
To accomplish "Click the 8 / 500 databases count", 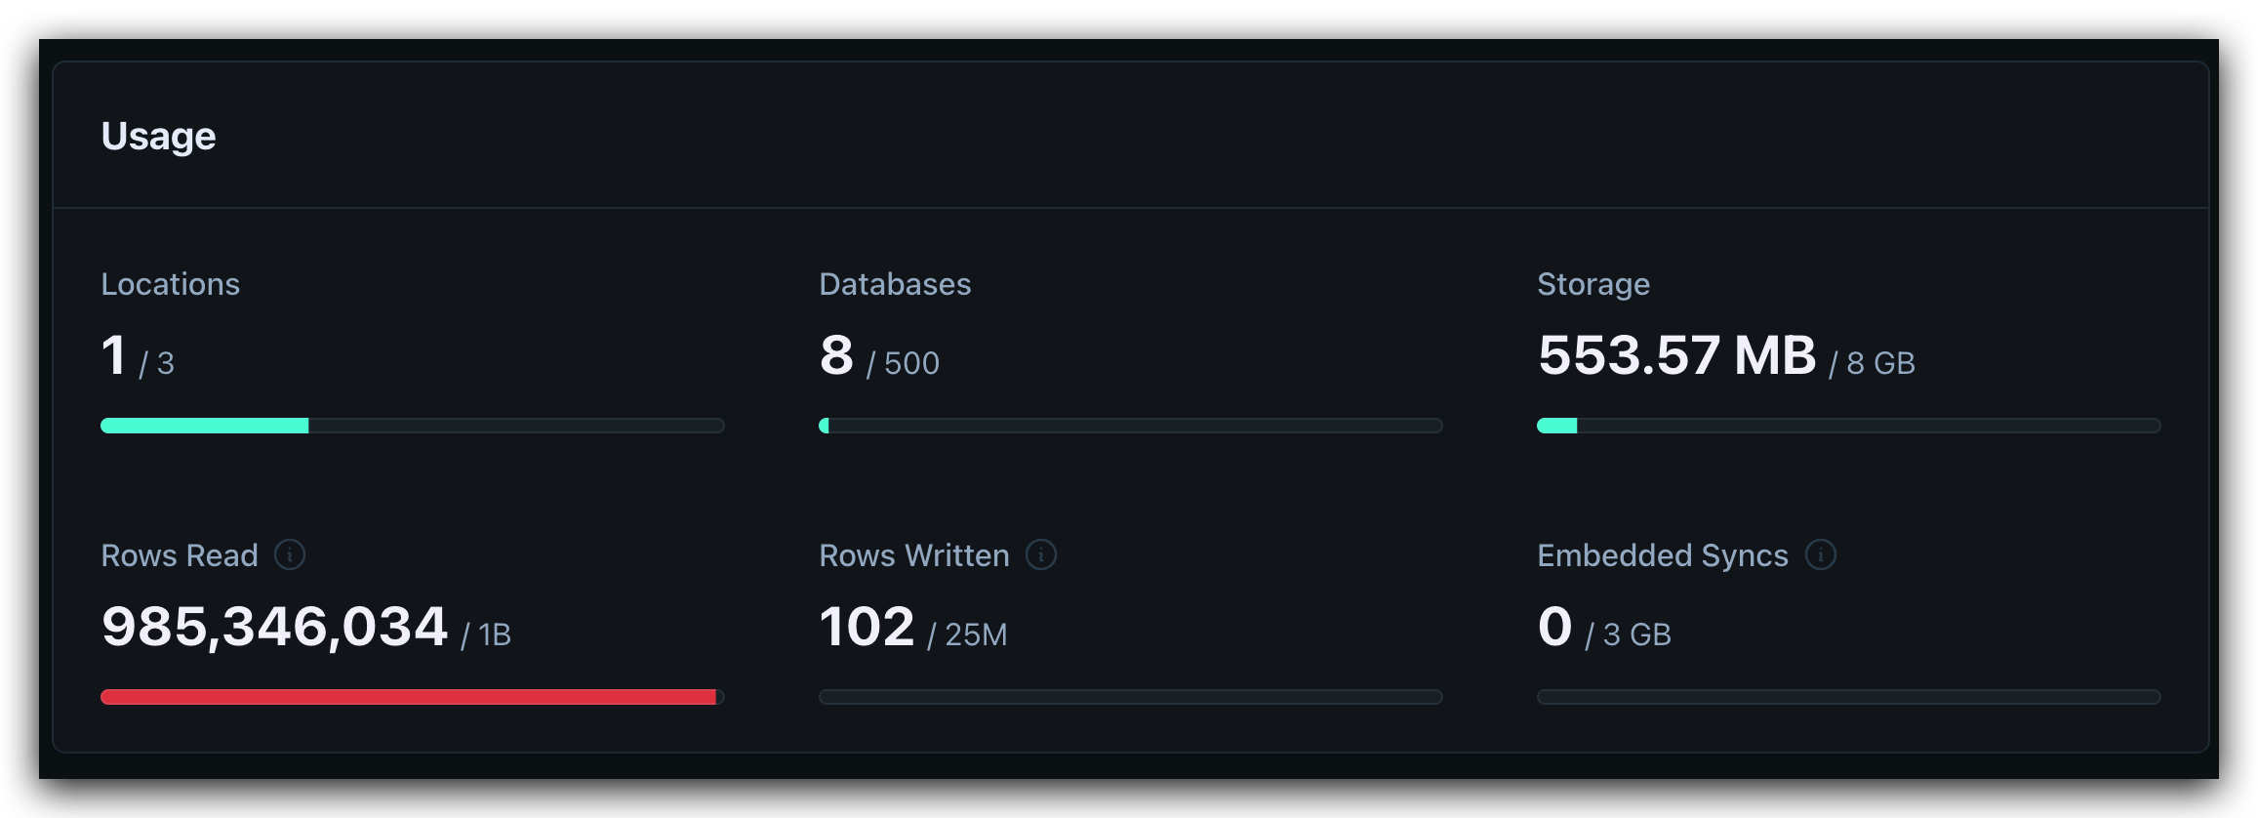I will tap(879, 355).
